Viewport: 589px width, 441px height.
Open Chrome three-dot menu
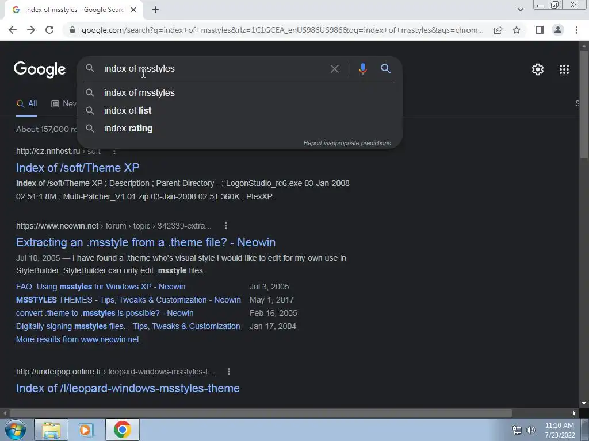[x=576, y=30]
